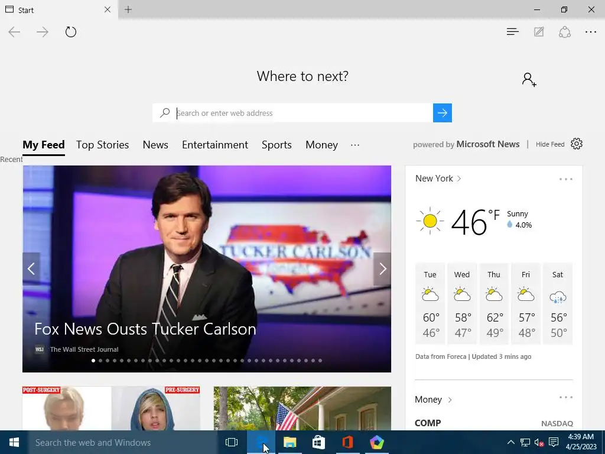The height and width of the screenshot is (454, 605).
Task: Open Wednesday forecast tile
Action: pos(462,303)
